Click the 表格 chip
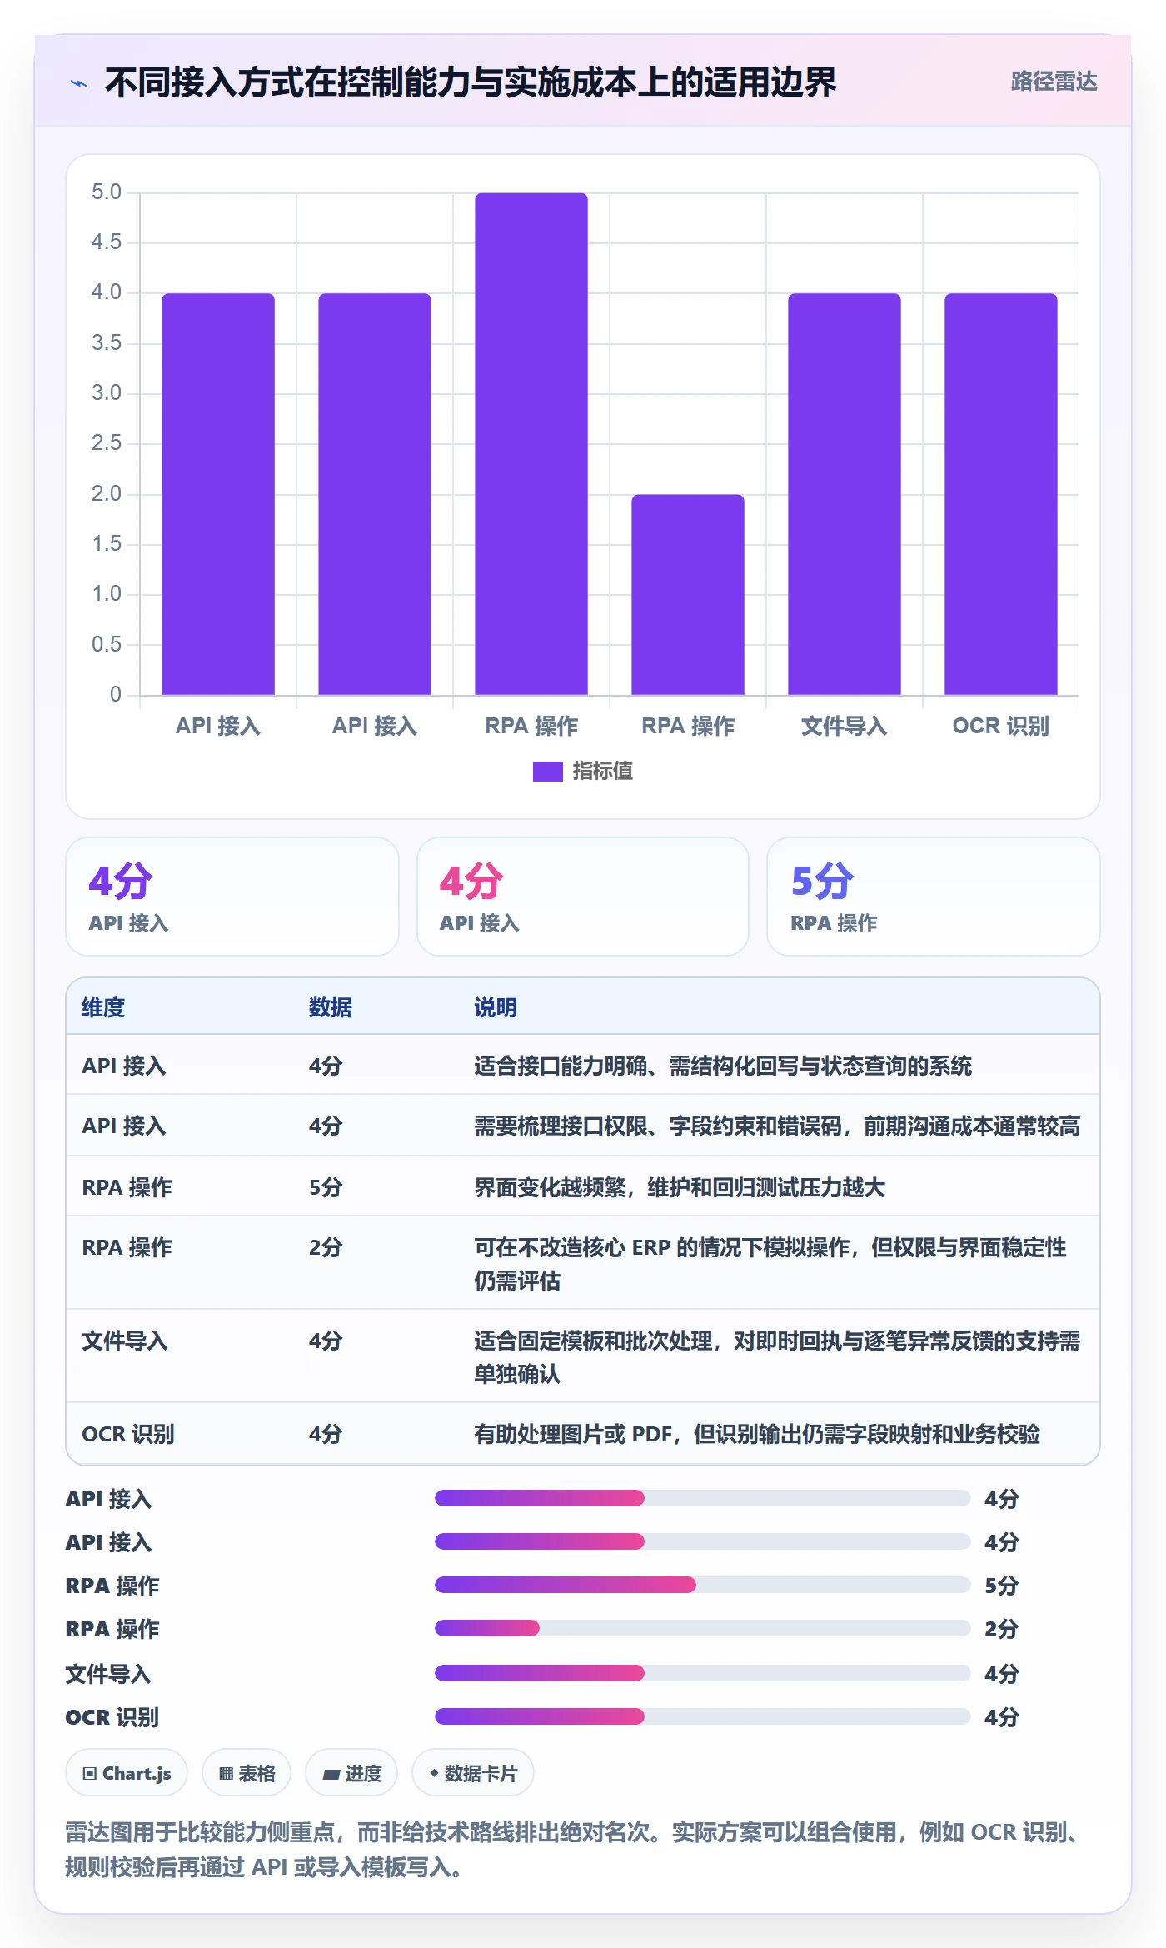Screen dimensions: 1166x1948 (x=247, y=1773)
